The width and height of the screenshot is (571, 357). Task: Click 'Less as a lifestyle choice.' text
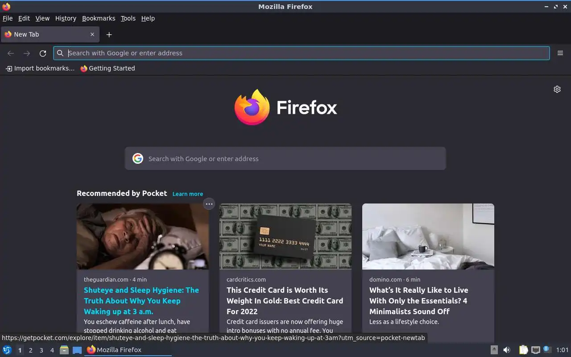[x=404, y=322]
